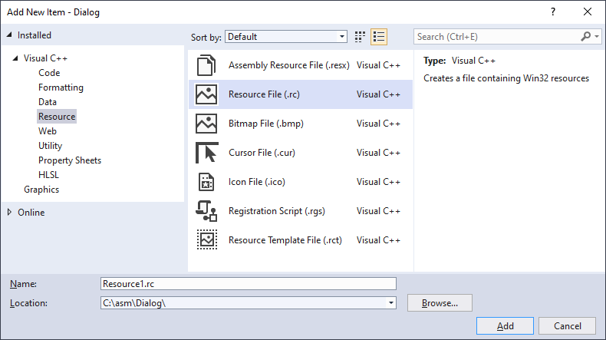
Task: Click the Installed header label
Action: point(34,35)
